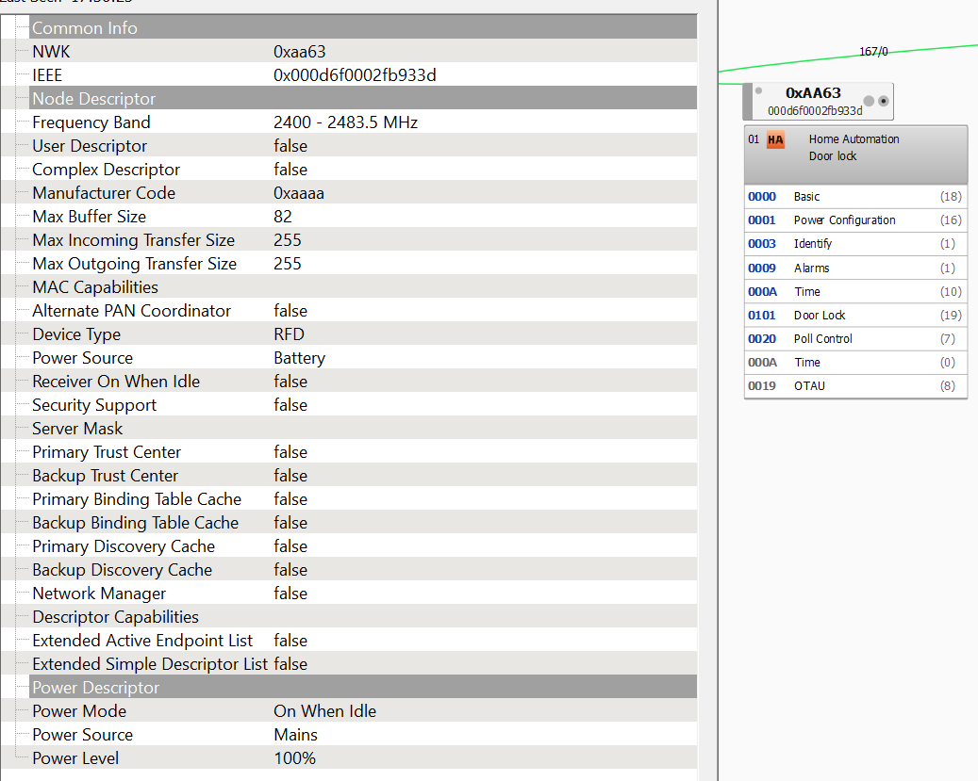978x781 pixels.
Task: Open the gray Time client cluster showing (0)
Action: click(x=855, y=362)
